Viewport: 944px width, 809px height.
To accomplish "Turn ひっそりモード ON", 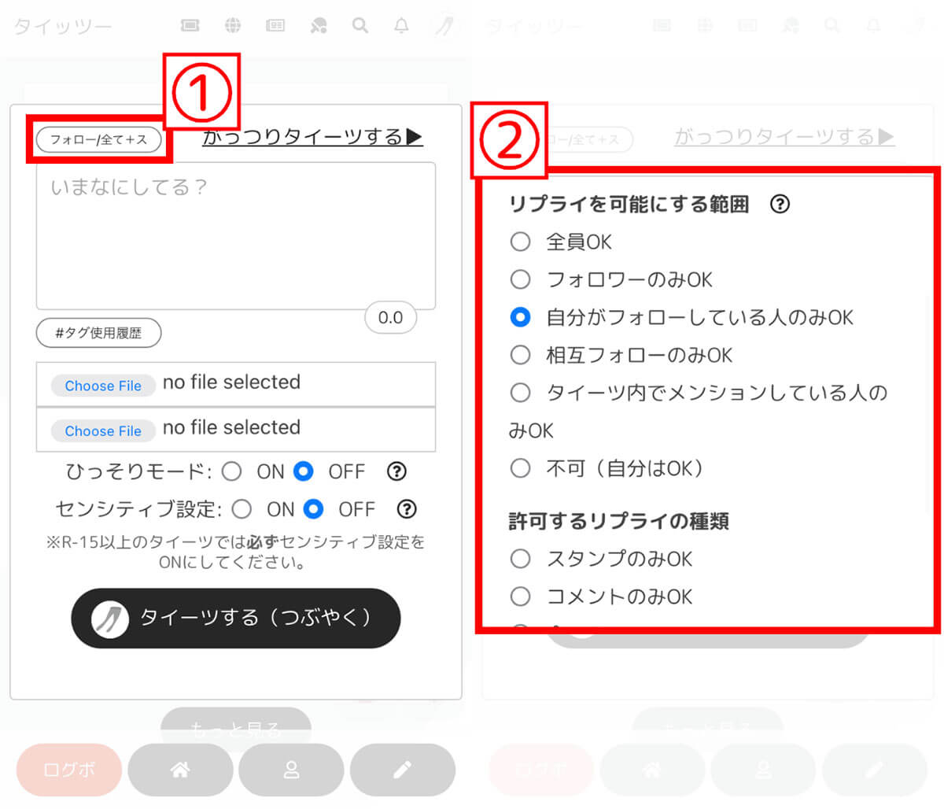I will click(x=232, y=471).
